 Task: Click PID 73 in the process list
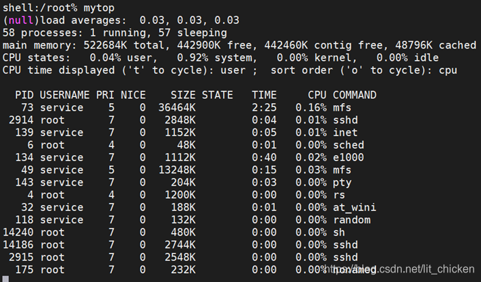coord(27,108)
